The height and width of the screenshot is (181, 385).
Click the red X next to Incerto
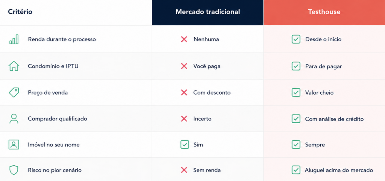(x=184, y=119)
